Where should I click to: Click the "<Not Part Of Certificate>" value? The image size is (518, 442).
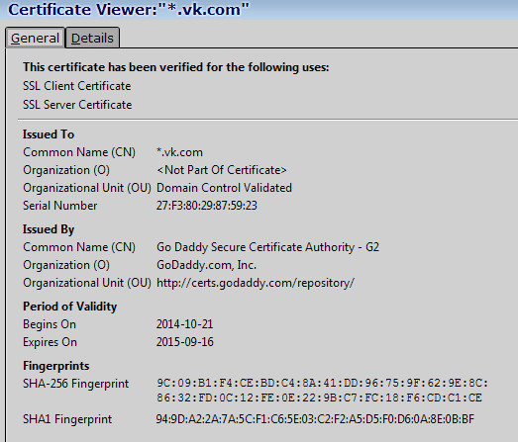click(221, 170)
